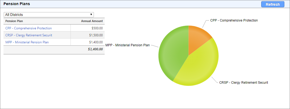This screenshot has width=290, height=109.
Task: Click the MPP label beside the pie chart
Action: pos(127,45)
